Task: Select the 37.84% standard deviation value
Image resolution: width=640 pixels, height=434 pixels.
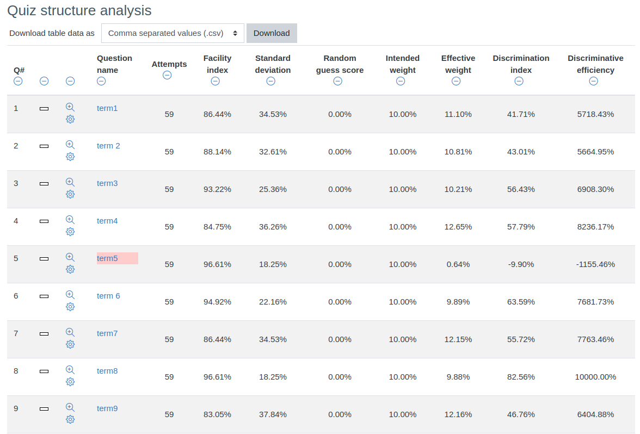Action: tap(273, 414)
